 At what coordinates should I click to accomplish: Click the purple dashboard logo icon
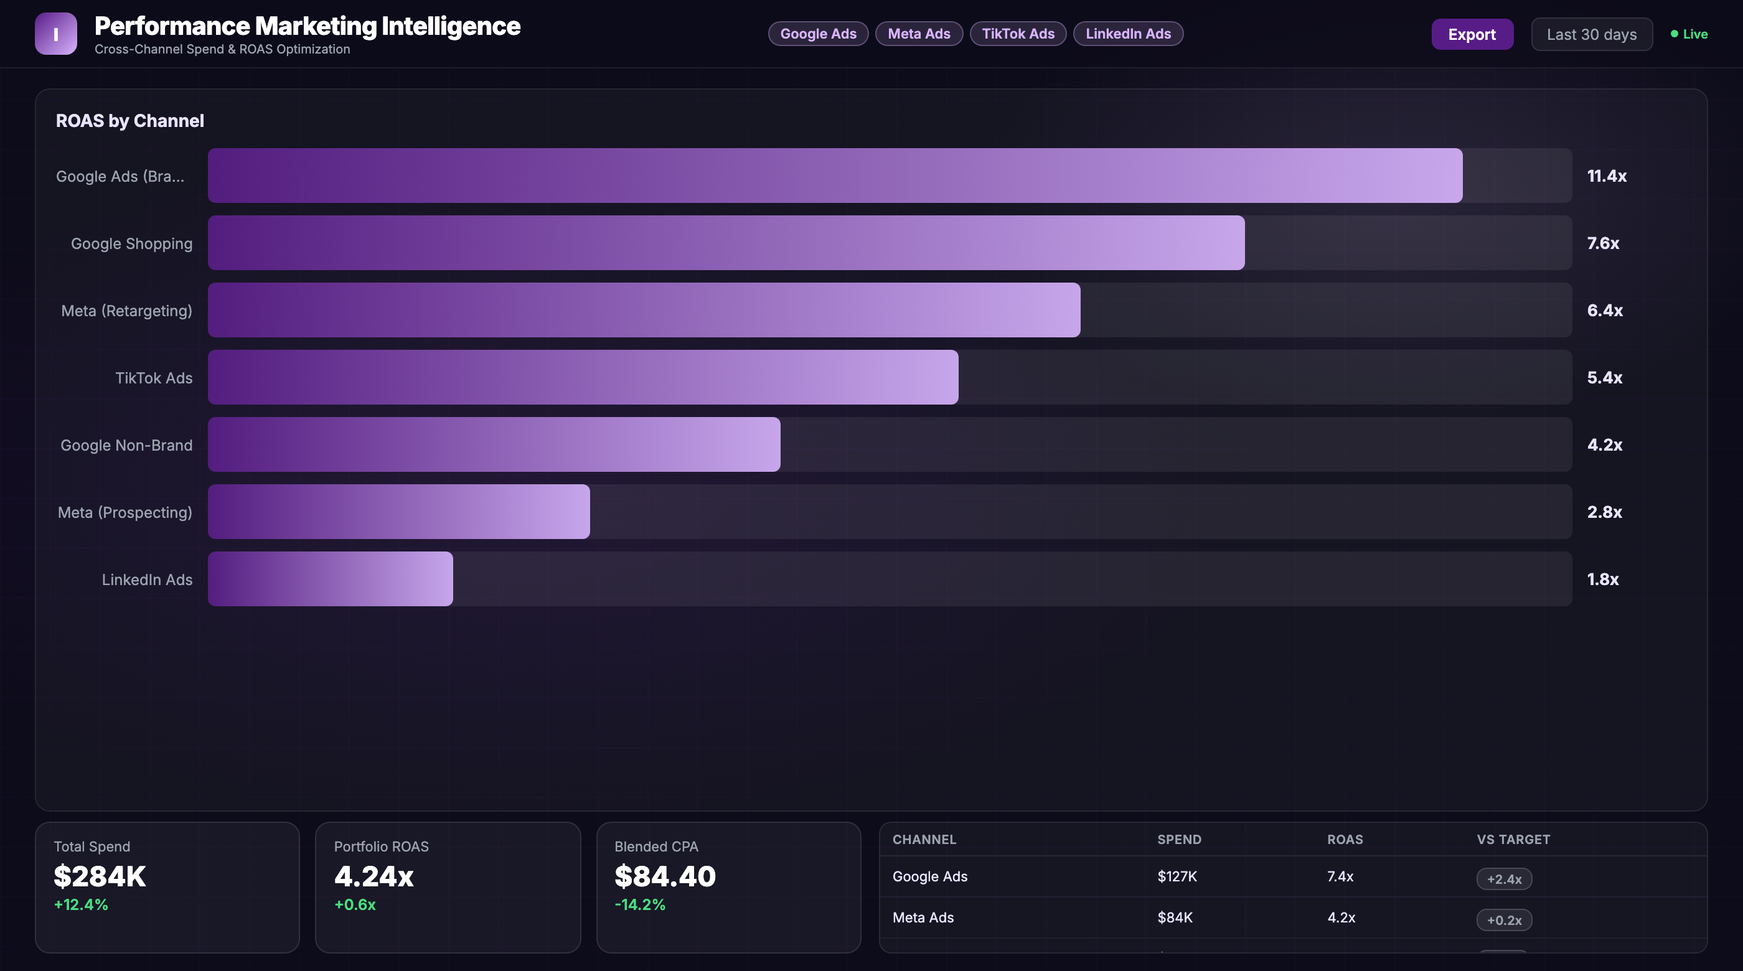point(55,34)
